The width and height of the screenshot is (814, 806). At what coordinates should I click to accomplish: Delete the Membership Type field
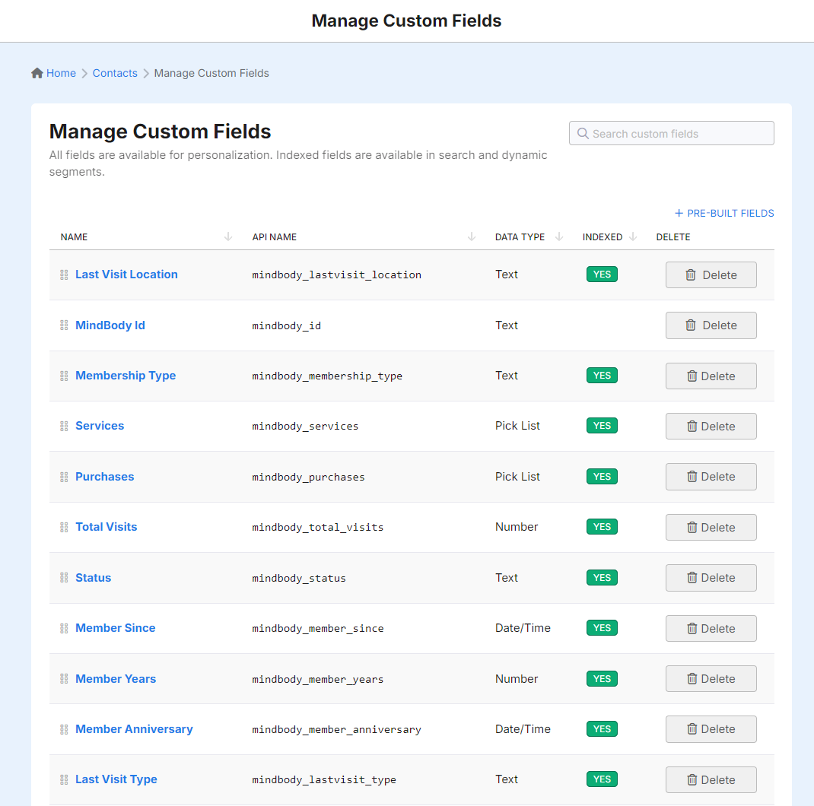click(x=711, y=376)
